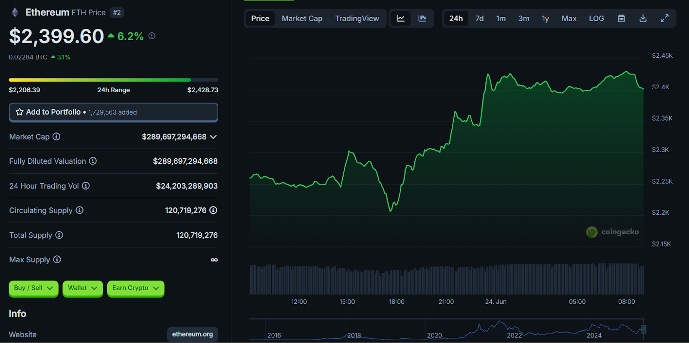
Task: Click the $2,399.60 price text
Action: pyautogui.click(x=56, y=36)
